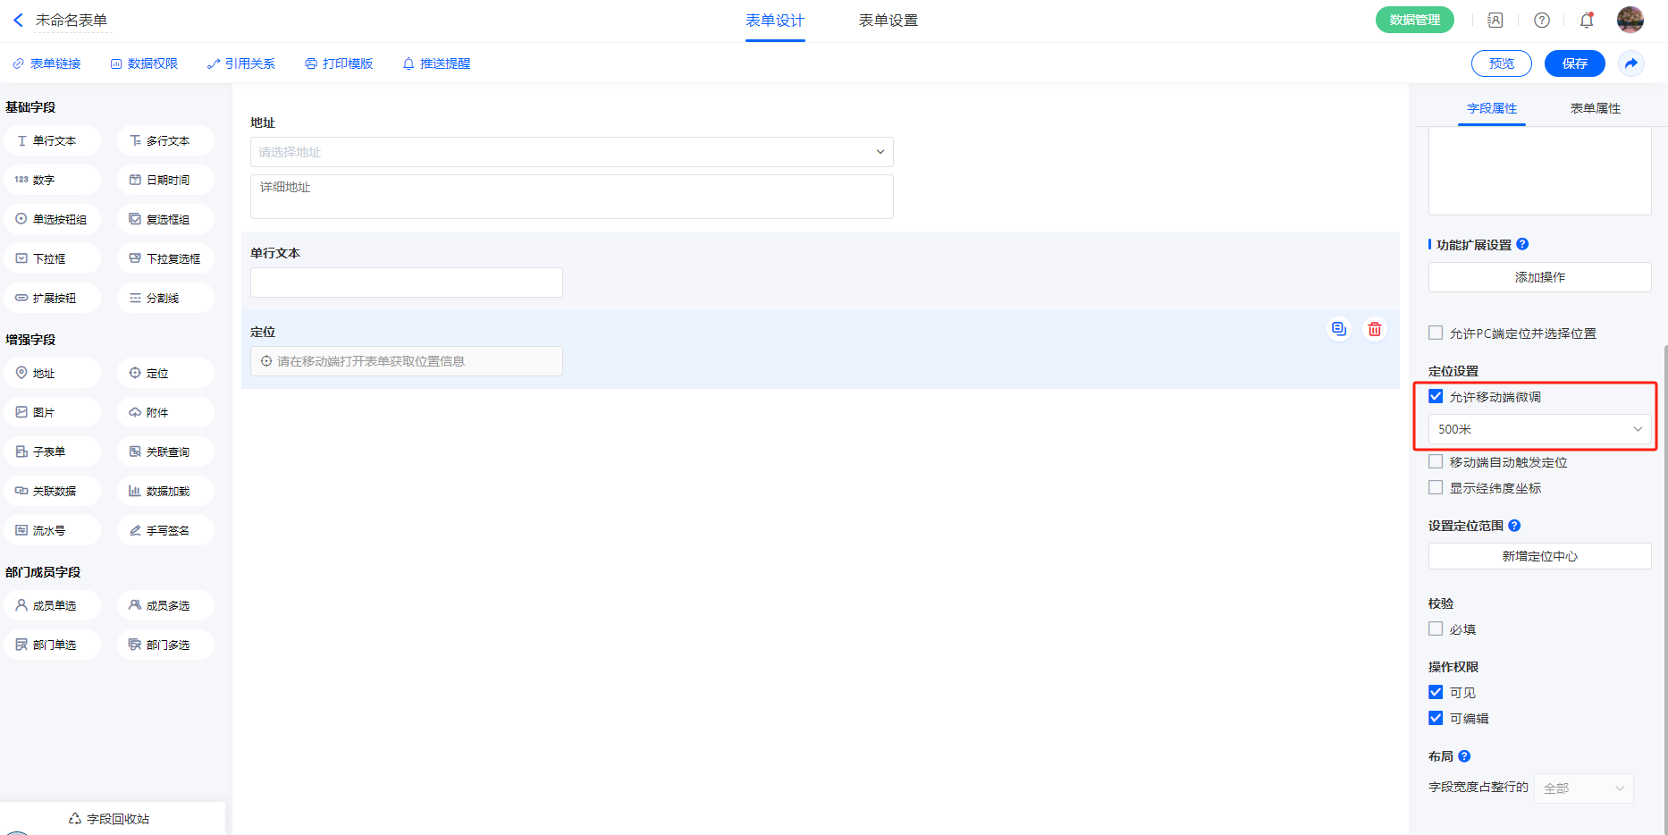The height and width of the screenshot is (835, 1668).
Task: Click the 单行文本 input field on canvas
Action: point(407,283)
